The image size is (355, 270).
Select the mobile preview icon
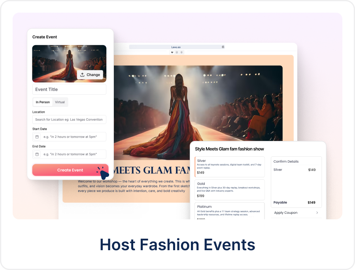pyautogui.click(x=181, y=52)
